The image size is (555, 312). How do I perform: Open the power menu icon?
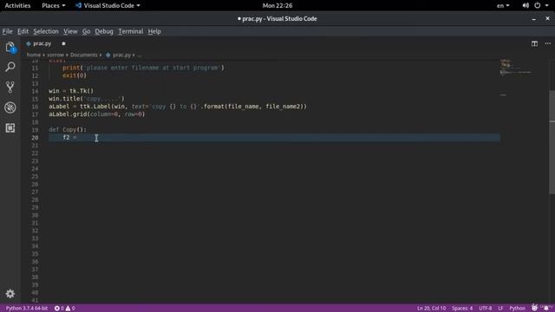[538, 6]
